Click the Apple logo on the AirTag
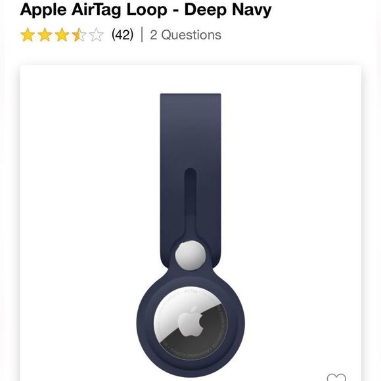Image resolution: width=381 pixels, height=381 pixels. pos(190,321)
